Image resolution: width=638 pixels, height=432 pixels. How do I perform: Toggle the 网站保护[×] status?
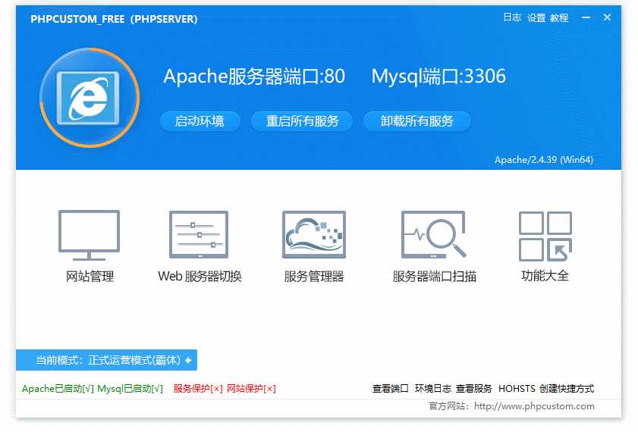click(x=251, y=389)
